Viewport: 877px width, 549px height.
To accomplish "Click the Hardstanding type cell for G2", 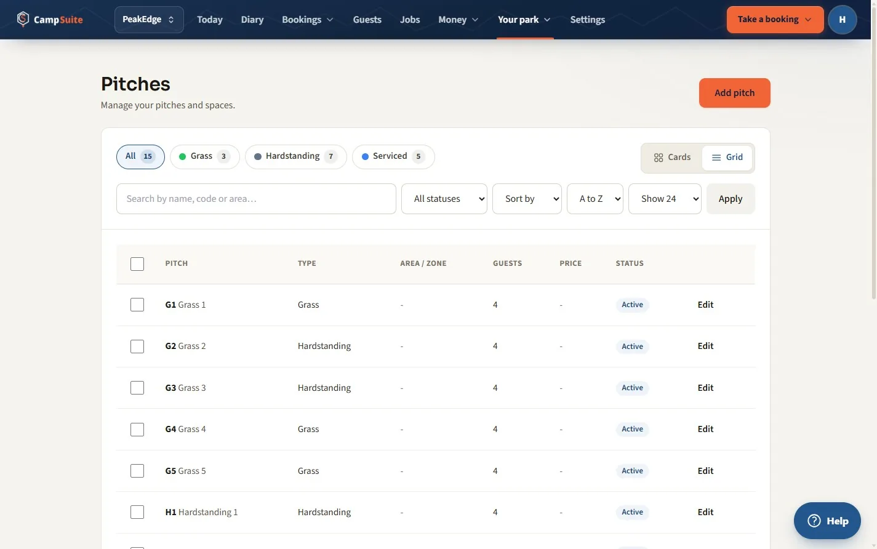I will tap(324, 346).
